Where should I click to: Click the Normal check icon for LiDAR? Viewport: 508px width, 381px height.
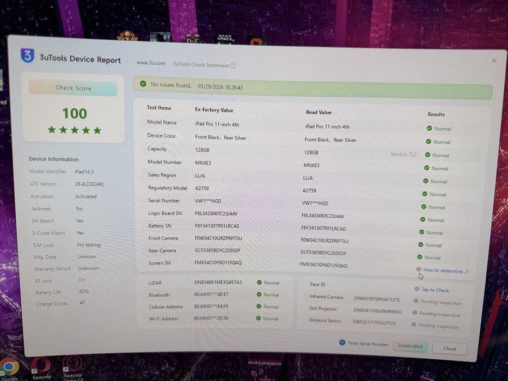(x=259, y=282)
